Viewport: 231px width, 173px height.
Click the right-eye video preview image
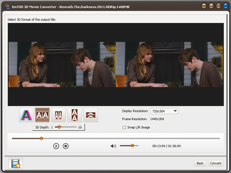tap(169, 64)
